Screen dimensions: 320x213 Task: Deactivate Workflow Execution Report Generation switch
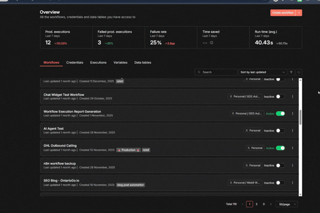pyautogui.click(x=280, y=114)
